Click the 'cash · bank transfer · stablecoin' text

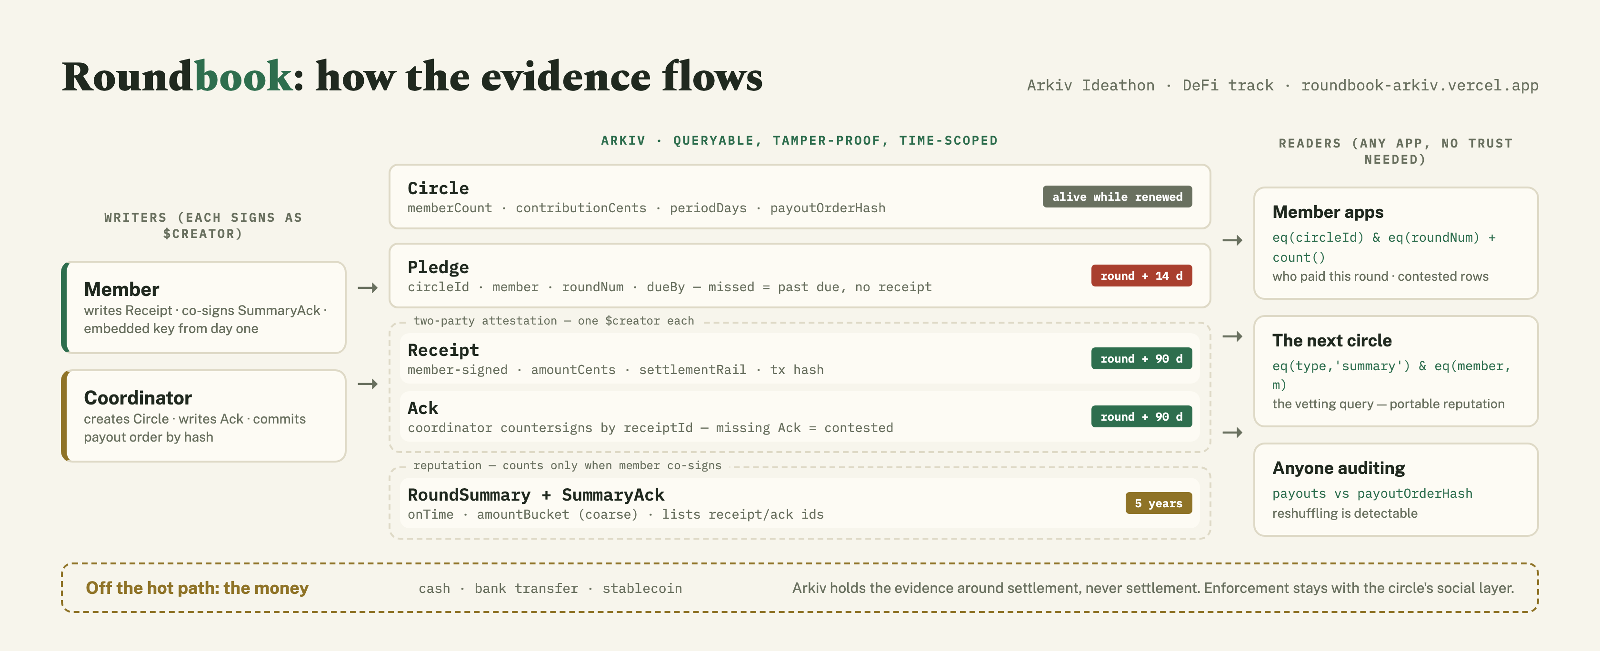[x=550, y=588]
